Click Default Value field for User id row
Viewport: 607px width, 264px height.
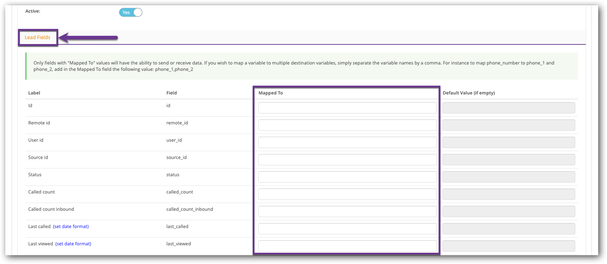tap(509, 142)
